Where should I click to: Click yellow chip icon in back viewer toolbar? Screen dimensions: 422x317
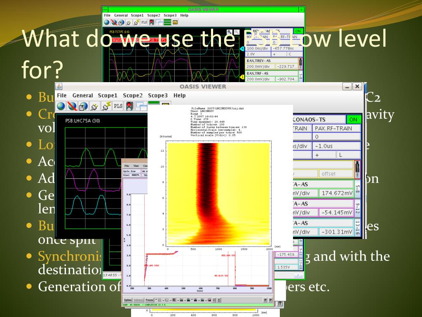[175, 22]
